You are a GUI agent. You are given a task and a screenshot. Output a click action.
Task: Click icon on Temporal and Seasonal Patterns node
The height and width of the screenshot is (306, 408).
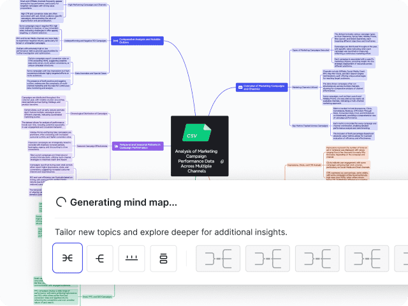click(115, 146)
